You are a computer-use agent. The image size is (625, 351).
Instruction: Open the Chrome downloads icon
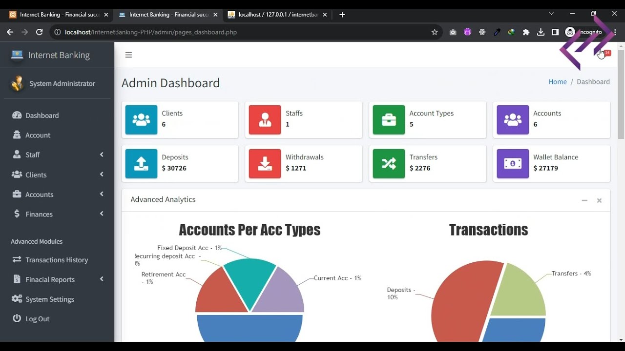pos(541,32)
